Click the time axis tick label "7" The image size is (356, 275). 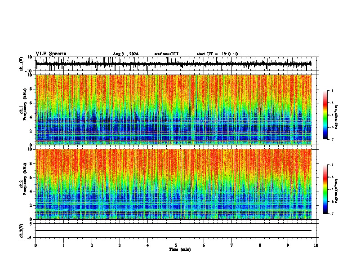(232, 245)
